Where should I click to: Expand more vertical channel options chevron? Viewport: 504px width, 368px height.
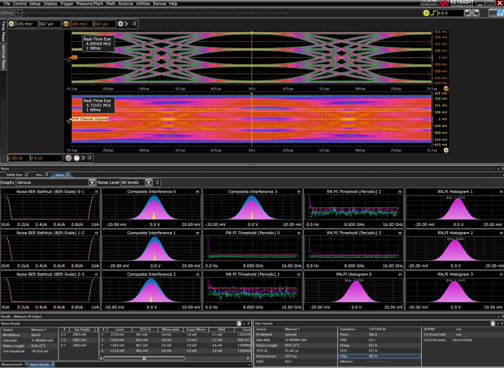(127, 24)
